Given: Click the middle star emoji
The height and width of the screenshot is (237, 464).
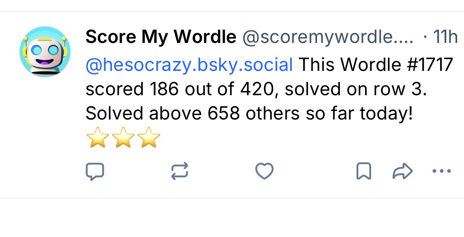Looking at the screenshot, I should point(124,138).
